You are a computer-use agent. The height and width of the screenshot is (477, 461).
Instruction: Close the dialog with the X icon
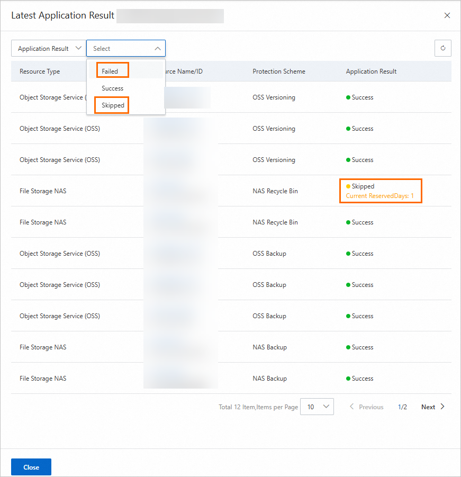coord(447,15)
